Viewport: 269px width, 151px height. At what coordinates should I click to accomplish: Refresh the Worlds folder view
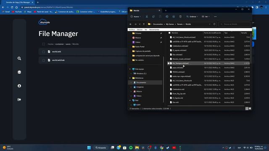[214, 24]
